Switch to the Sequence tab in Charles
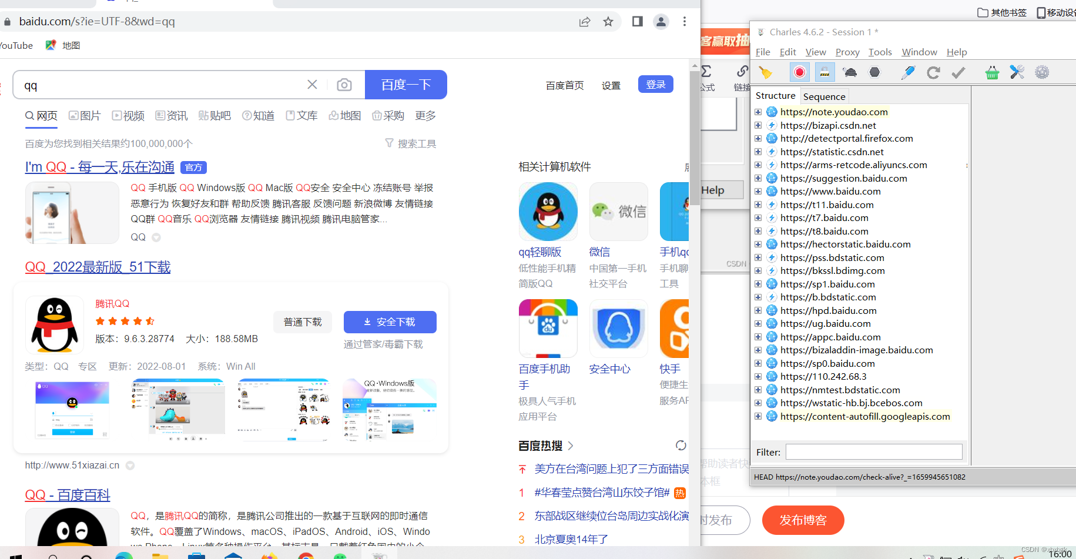Viewport: 1076px width, 559px height. point(824,96)
